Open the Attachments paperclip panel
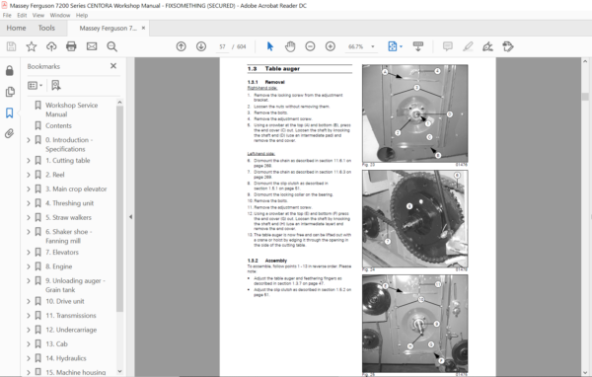The width and height of the screenshot is (592, 377). click(10, 133)
